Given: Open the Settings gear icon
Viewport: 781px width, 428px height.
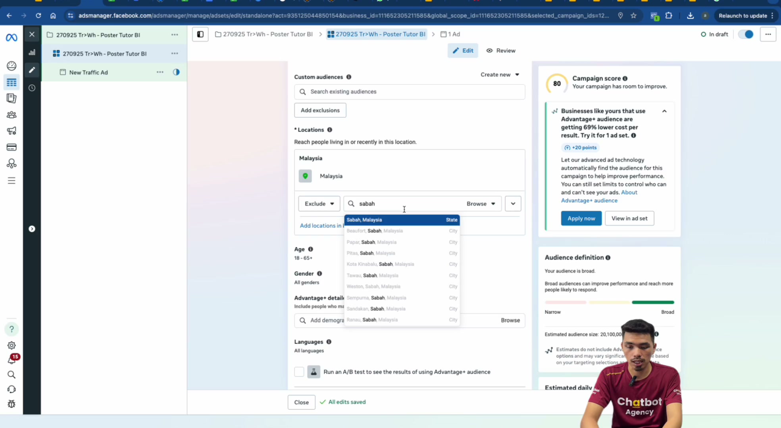Looking at the screenshot, I should pos(12,346).
